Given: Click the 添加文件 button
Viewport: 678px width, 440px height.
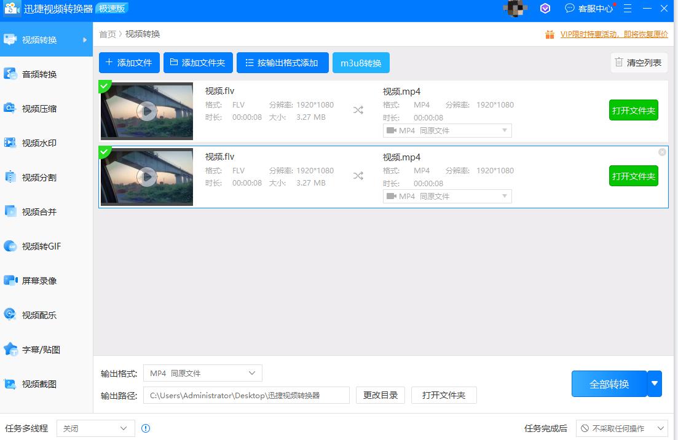Looking at the screenshot, I should [129, 62].
